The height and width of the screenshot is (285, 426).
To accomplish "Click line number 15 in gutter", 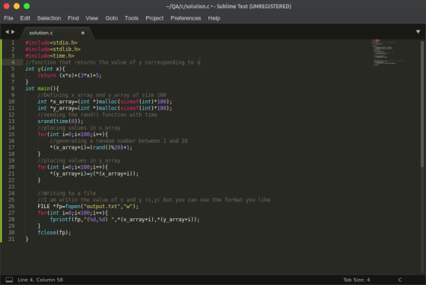I will click(11, 135).
